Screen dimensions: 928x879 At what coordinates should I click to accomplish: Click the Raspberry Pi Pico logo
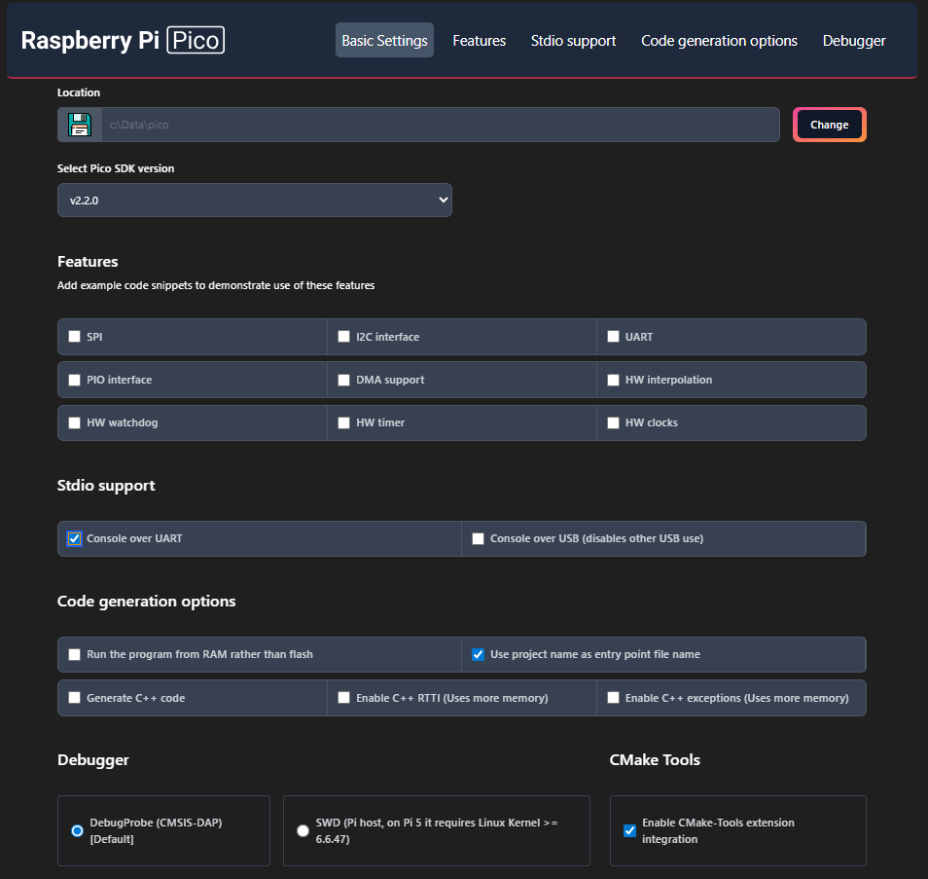coord(123,40)
